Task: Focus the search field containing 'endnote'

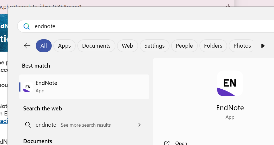Action: pos(133,26)
